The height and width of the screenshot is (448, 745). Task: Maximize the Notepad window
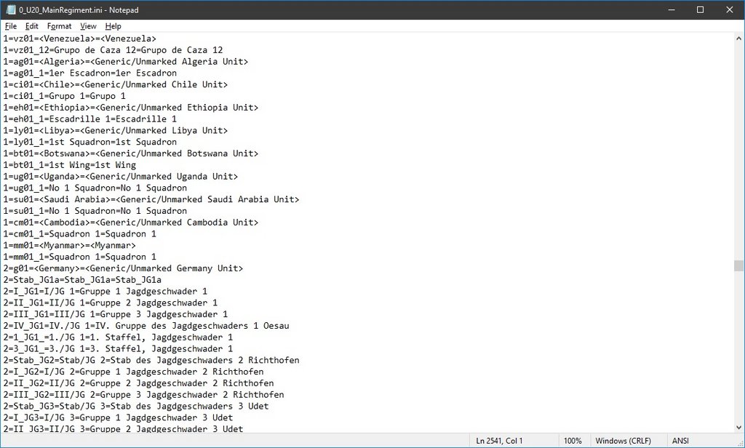click(x=700, y=9)
